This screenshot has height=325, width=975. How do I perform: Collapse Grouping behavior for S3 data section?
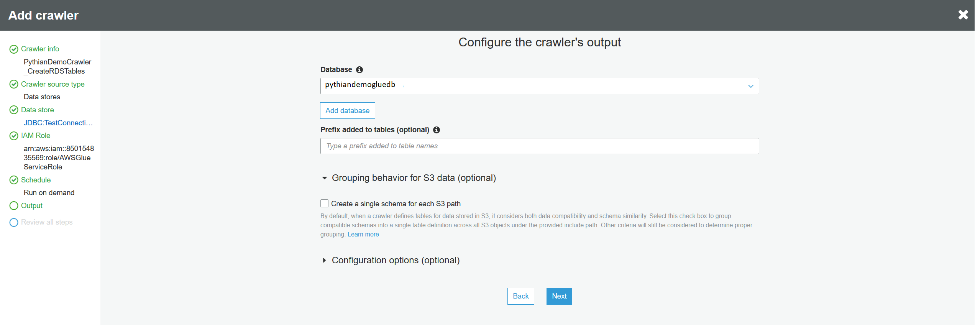click(x=325, y=178)
